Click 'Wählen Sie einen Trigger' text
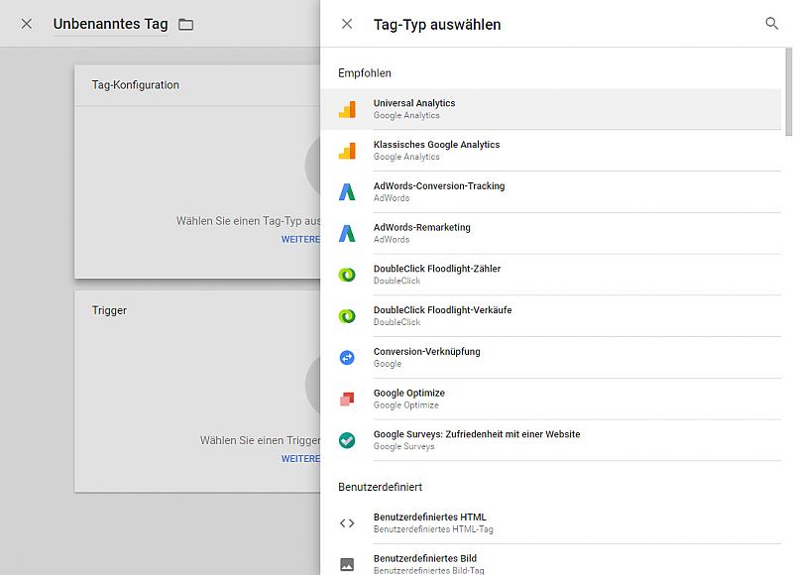 [260, 440]
